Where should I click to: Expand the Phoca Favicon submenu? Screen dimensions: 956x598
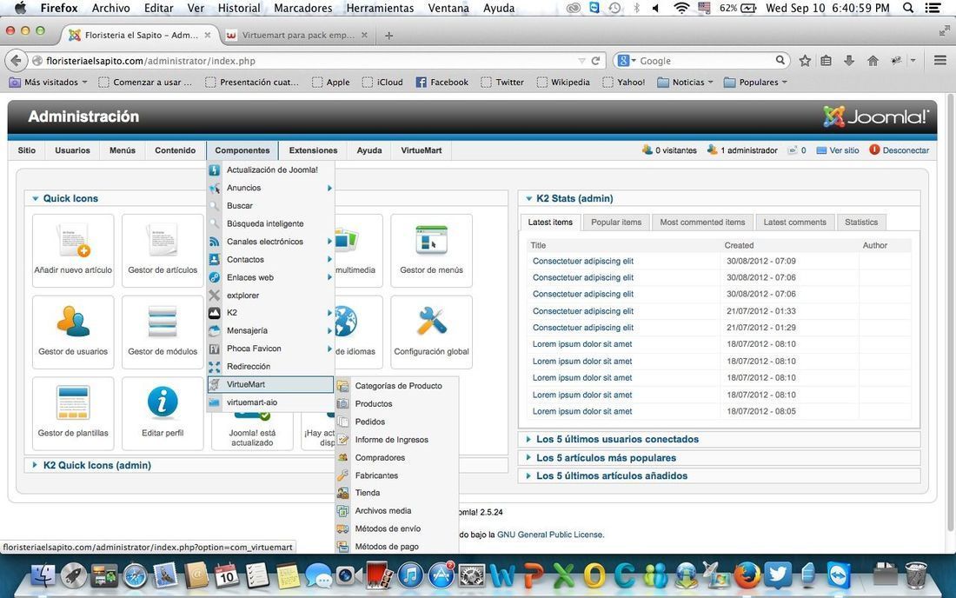(270, 349)
